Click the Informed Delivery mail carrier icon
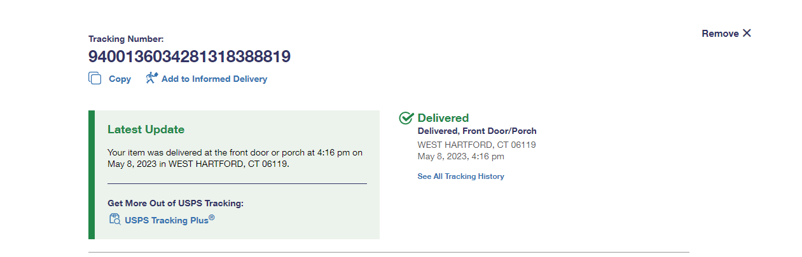The width and height of the screenshot is (802, 257). click(151, 78)
